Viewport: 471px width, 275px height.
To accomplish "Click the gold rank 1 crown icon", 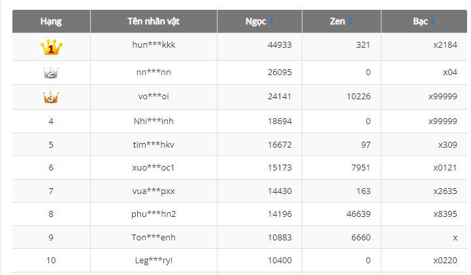I will 51,47.
